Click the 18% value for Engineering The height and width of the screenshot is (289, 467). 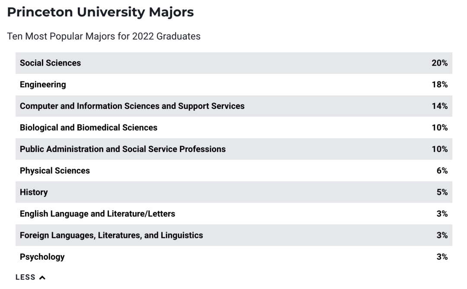pyautogui.click(x=440, y=85)
